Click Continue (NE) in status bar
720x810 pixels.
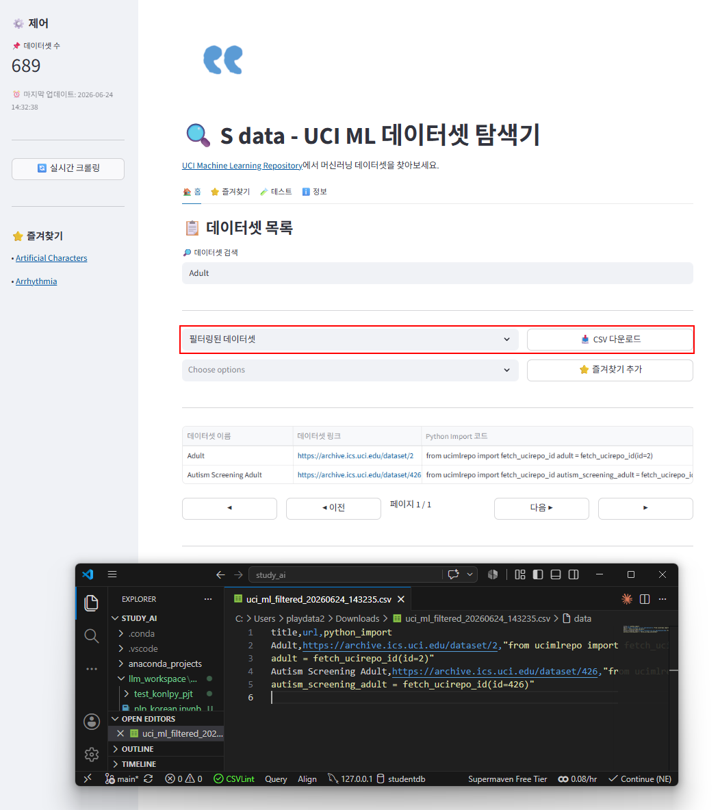coord(640,779)
